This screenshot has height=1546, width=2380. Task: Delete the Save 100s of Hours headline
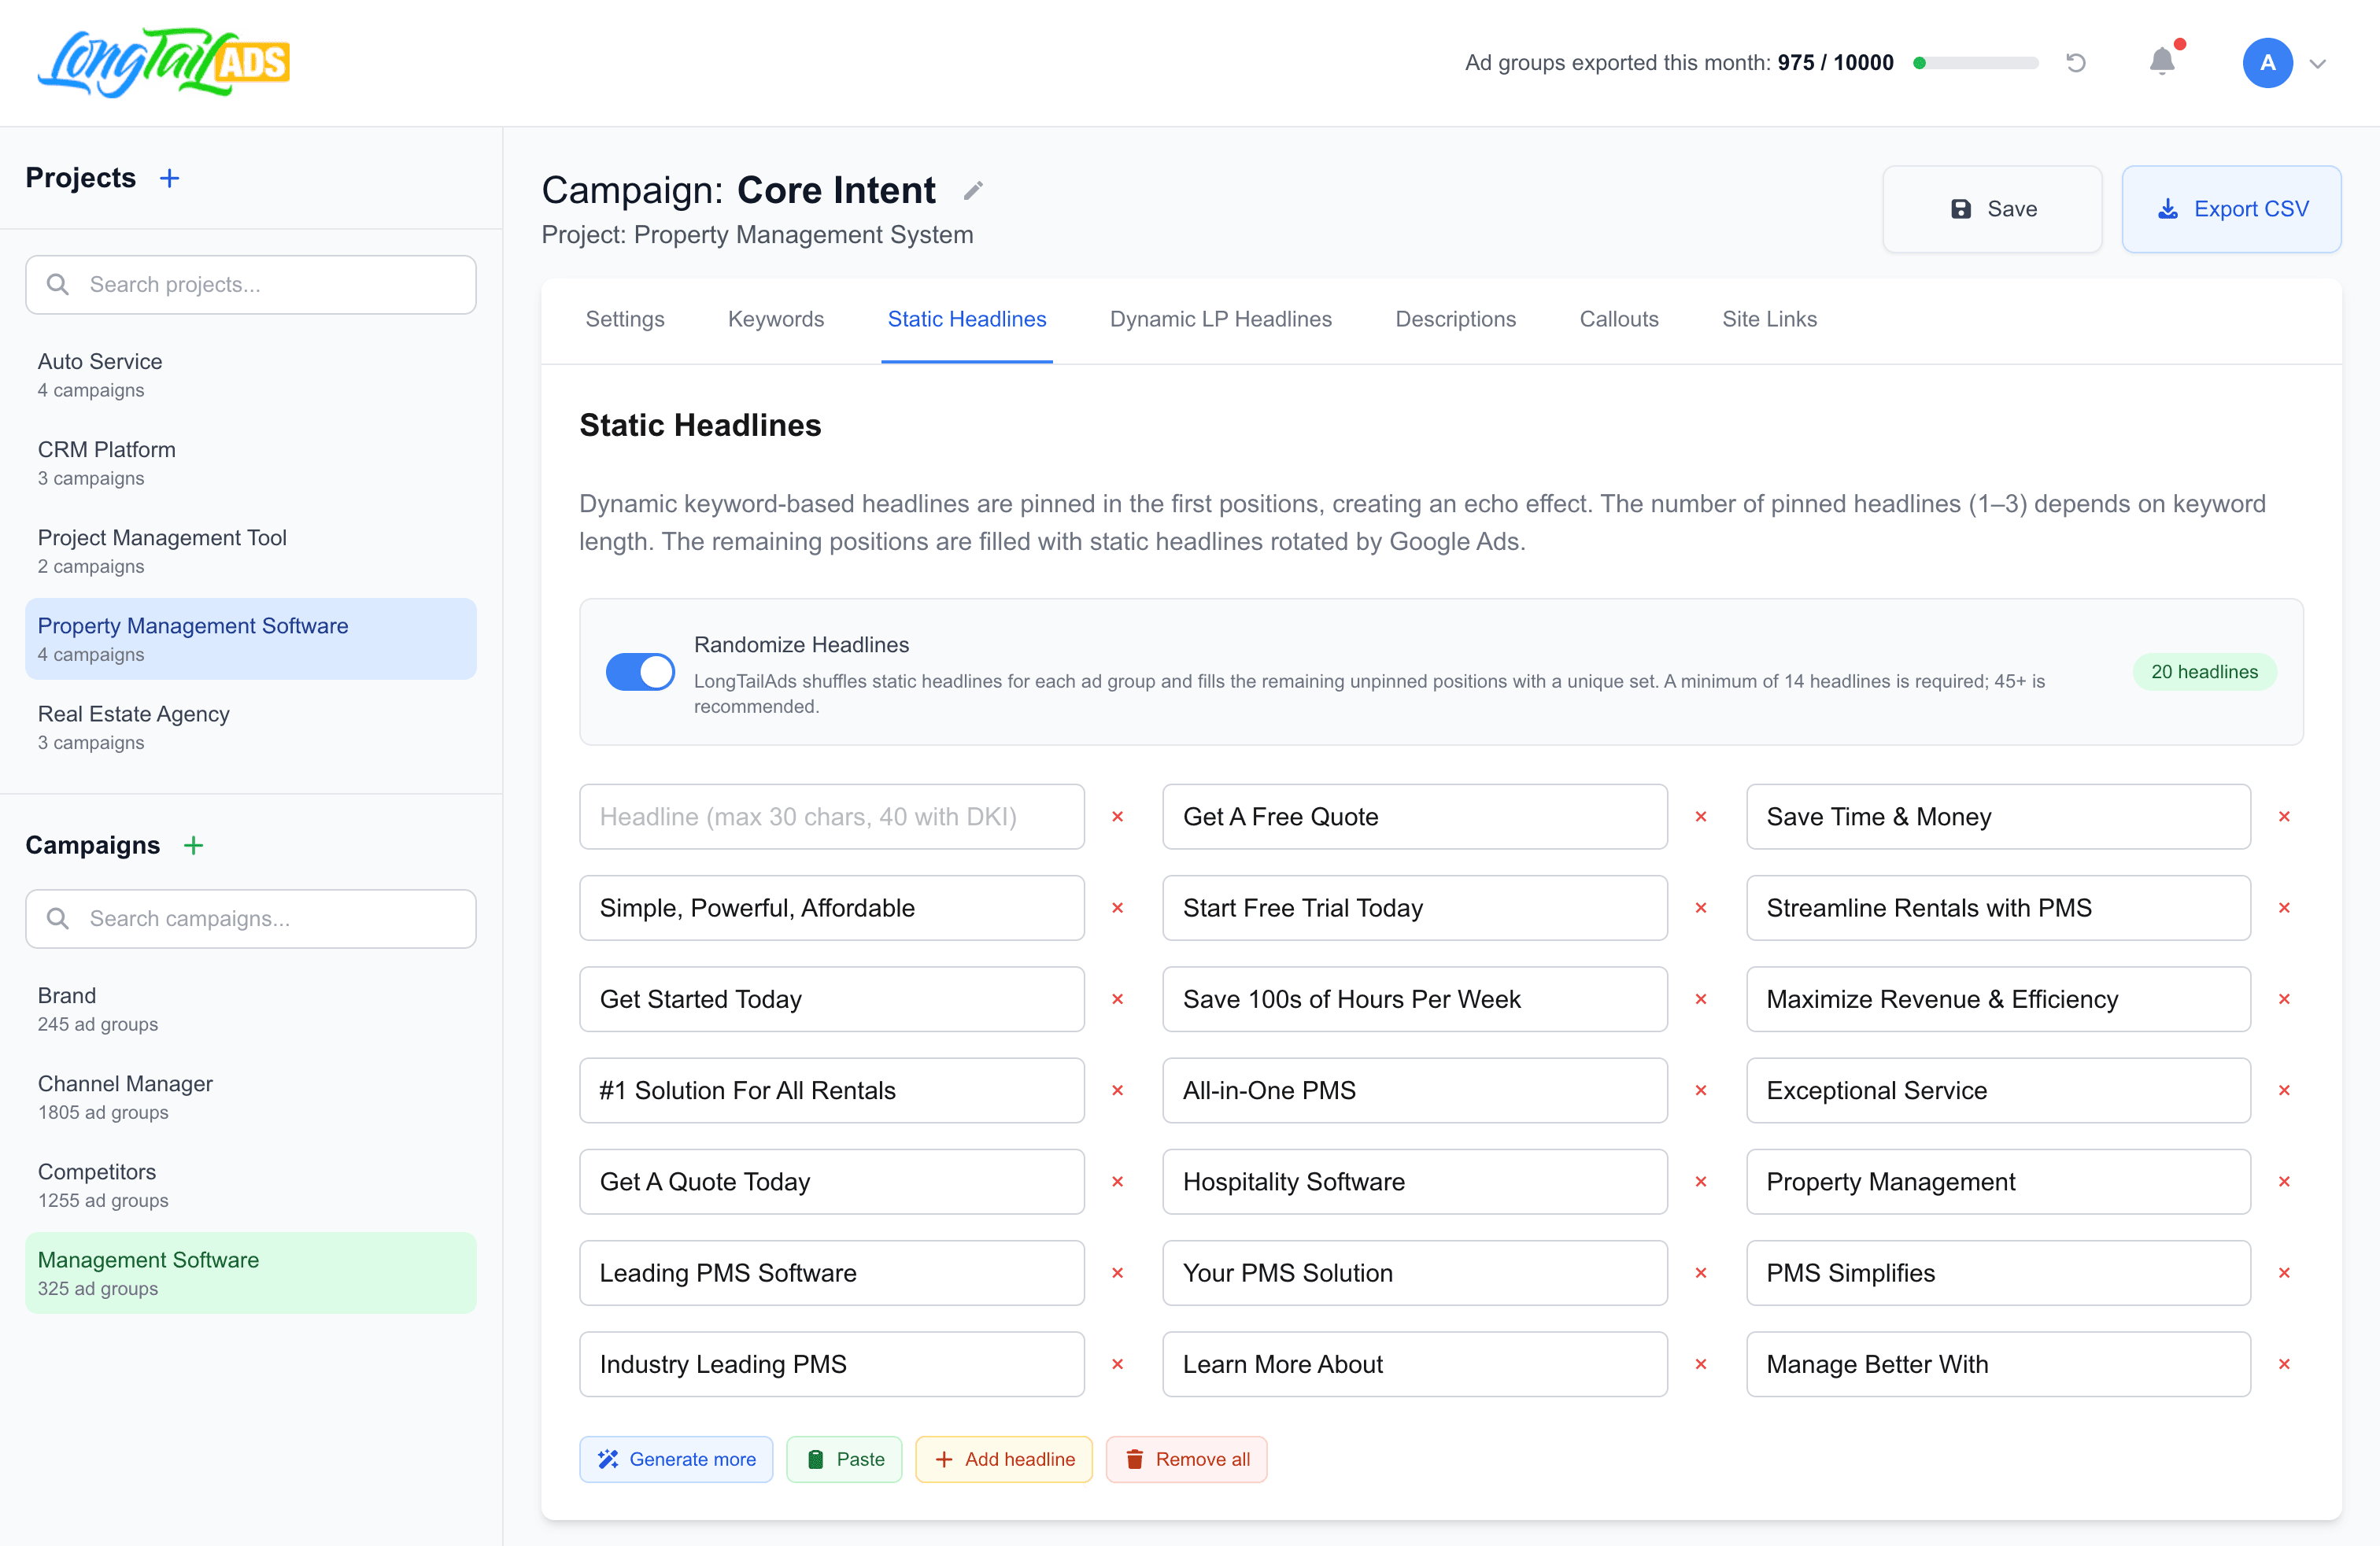tap(1701, 999)
